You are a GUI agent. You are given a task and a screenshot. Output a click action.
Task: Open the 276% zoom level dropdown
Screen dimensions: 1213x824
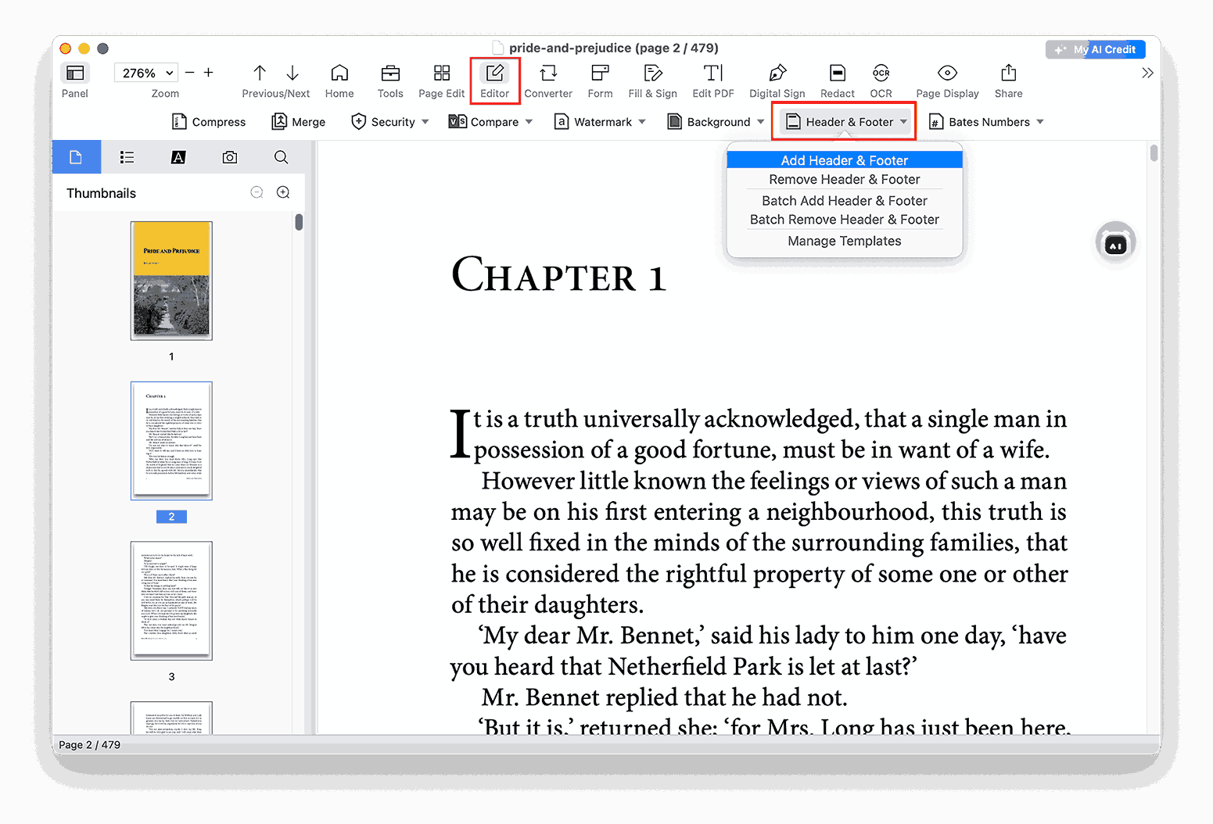coord(146,73)
